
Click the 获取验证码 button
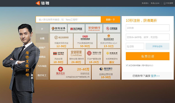click(157, 46)
